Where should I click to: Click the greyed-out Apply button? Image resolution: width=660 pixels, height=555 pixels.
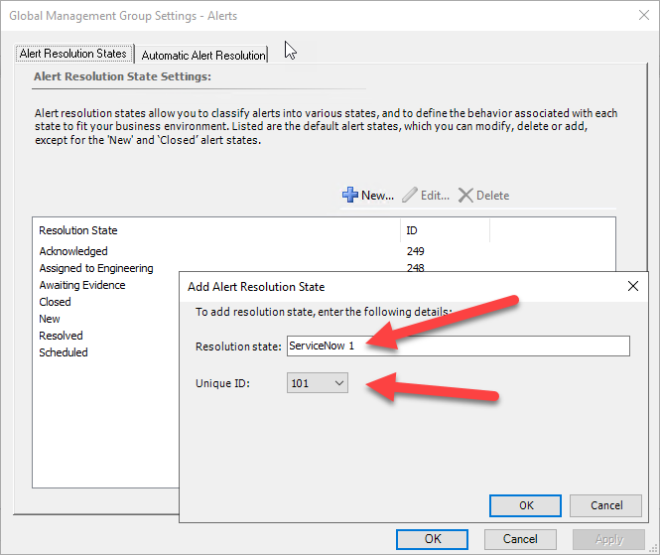(x=608, y=539)
